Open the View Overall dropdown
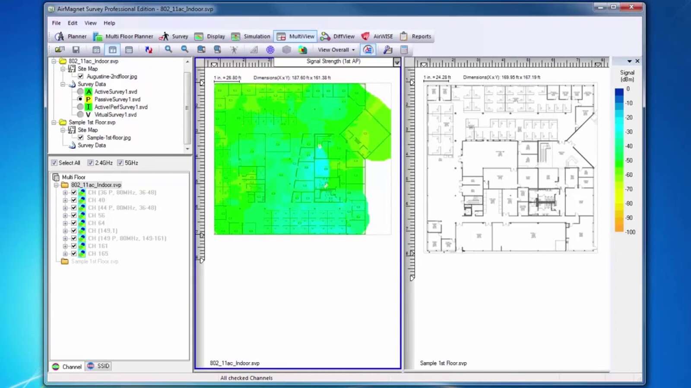The width and height of the screenshot is (691, 388). [x=336, y=50]
